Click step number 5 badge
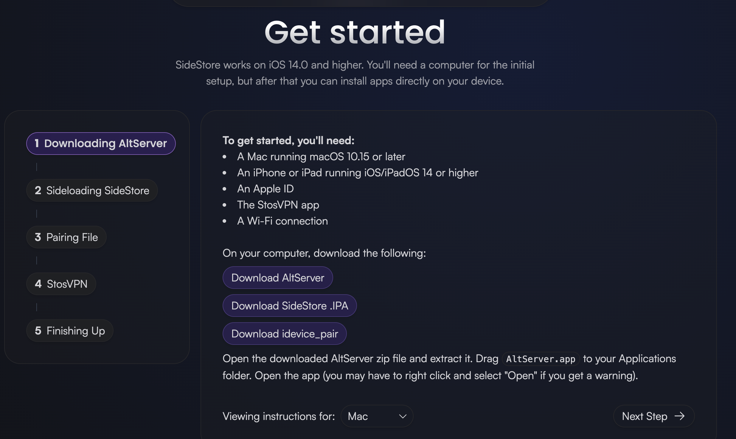This screenshot has width=736, height=439. 38,331
